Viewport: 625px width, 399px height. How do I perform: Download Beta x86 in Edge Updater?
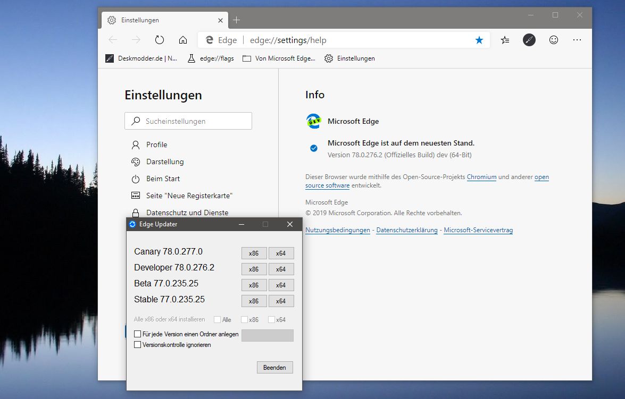coord(254,285)
